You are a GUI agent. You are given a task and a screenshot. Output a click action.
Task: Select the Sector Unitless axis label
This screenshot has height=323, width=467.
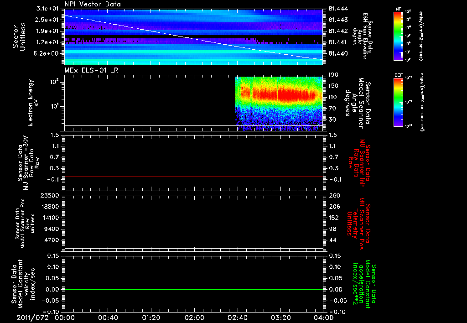click(x=19, y=37)
